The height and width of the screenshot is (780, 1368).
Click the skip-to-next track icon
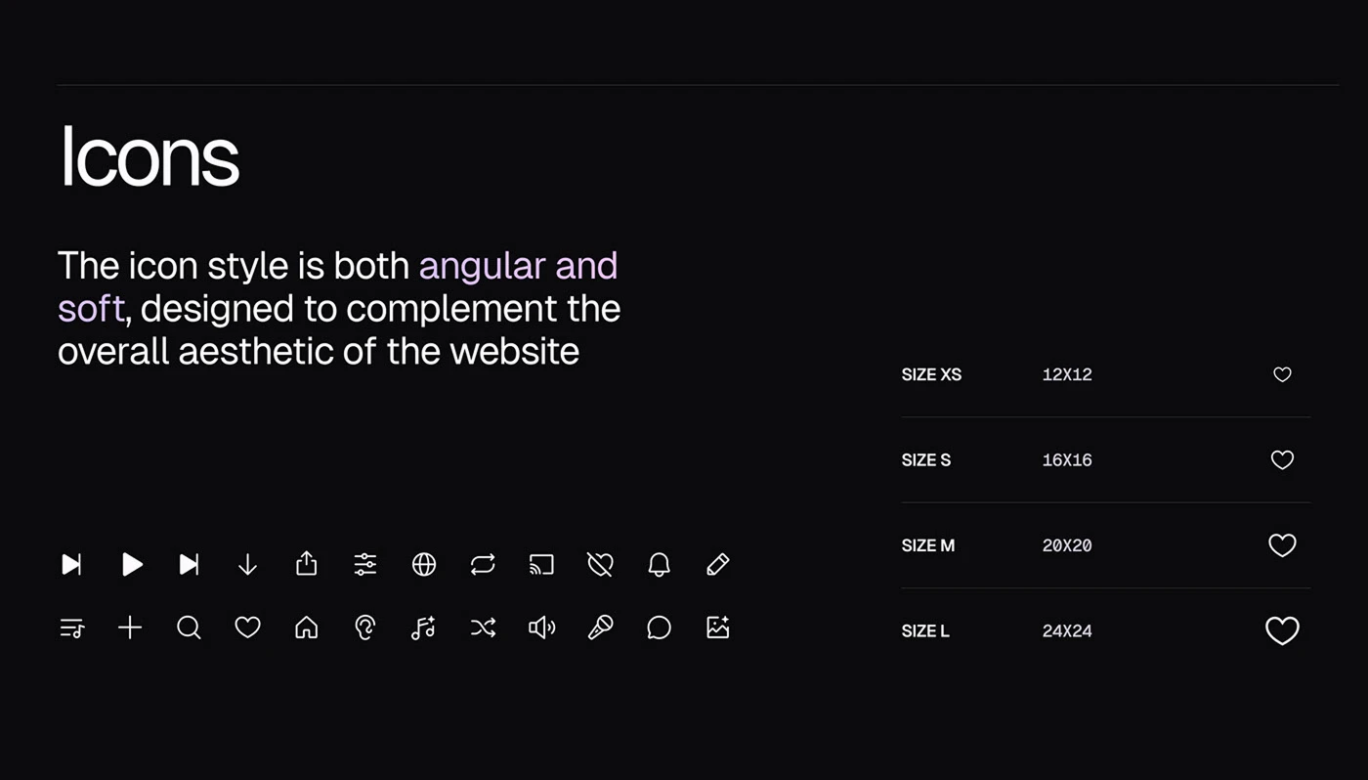(x=190, y=564)
